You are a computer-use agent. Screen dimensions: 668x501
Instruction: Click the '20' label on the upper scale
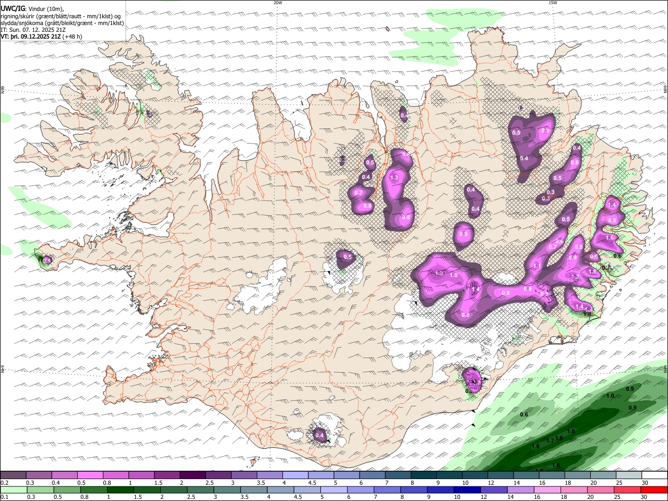click(593, 483)
